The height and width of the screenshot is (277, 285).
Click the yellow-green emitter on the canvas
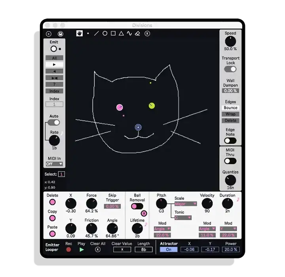coord(152,106)
